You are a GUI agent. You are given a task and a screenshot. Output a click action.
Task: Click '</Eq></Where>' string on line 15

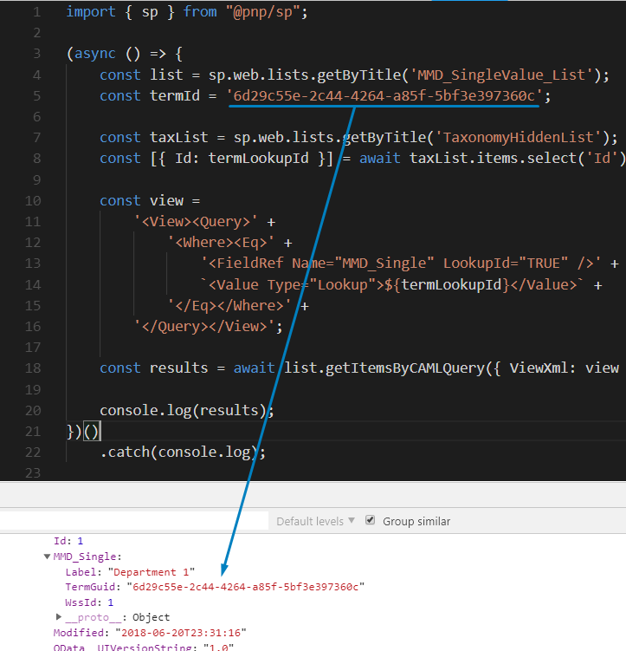(x=229, y=306)
